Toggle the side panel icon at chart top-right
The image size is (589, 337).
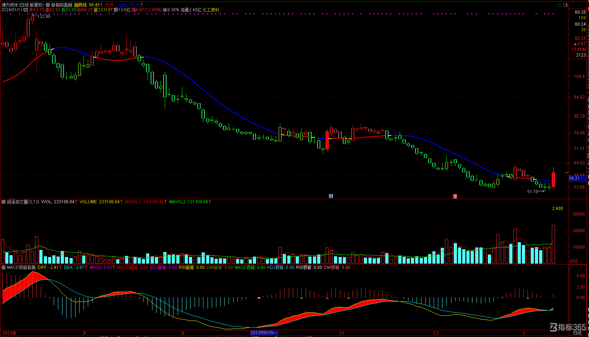click(x=565, y=5)
